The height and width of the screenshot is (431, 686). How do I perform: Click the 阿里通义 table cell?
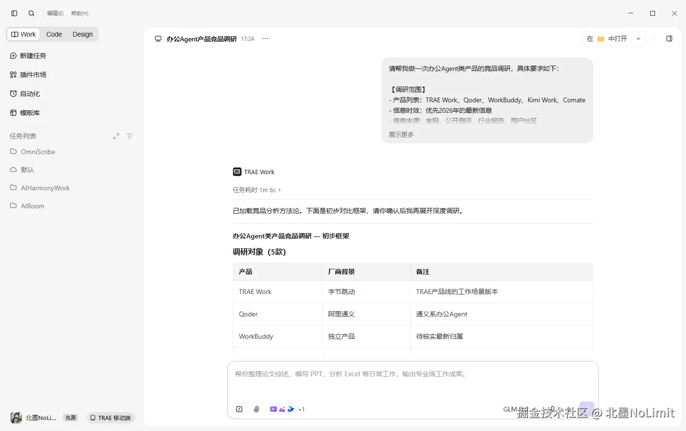click(x=366, y=314)
